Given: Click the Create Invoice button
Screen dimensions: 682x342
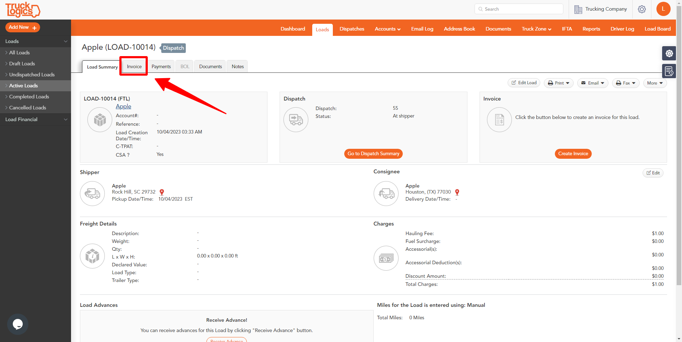Looking at the screenshot, I should (x=573, y=153).
